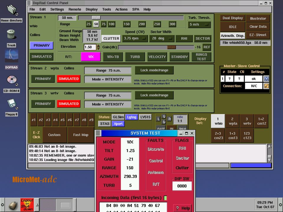This screenshot has width=283, height=212.
Task: Click the Elevation 1.50 input field
Action: tap(90, 47)
